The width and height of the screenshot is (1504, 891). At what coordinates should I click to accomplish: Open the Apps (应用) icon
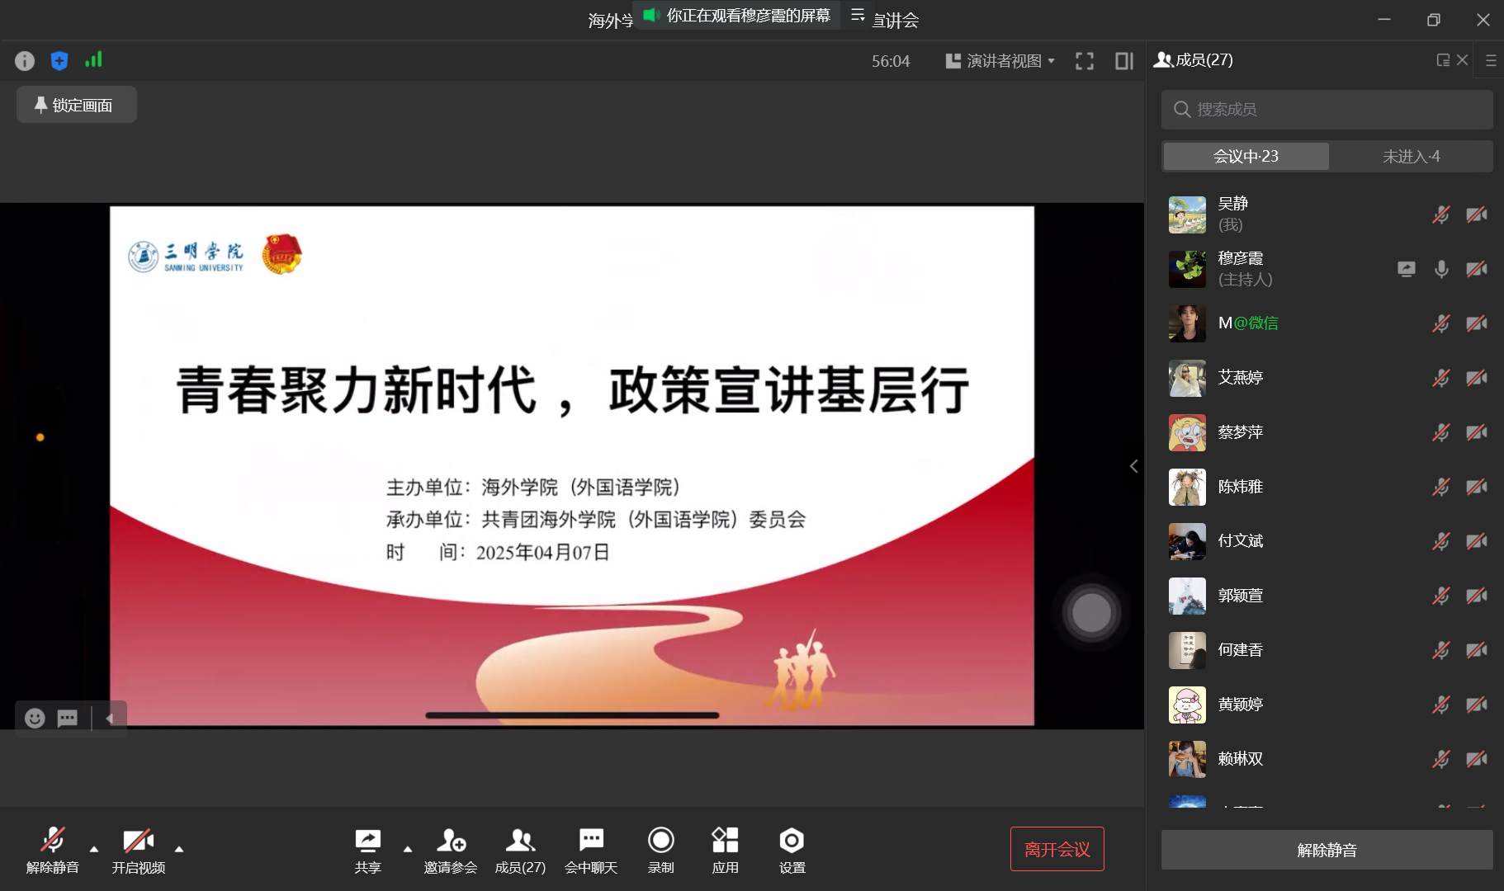pyautogui.click(x=725, y=850)
